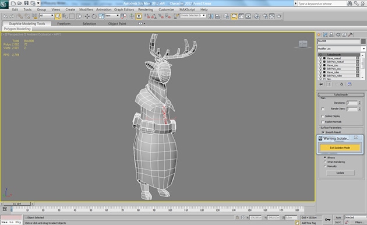Click the Update button in TurboSmooth
This screenshot has height=225, width=367.
click(340, 173)
